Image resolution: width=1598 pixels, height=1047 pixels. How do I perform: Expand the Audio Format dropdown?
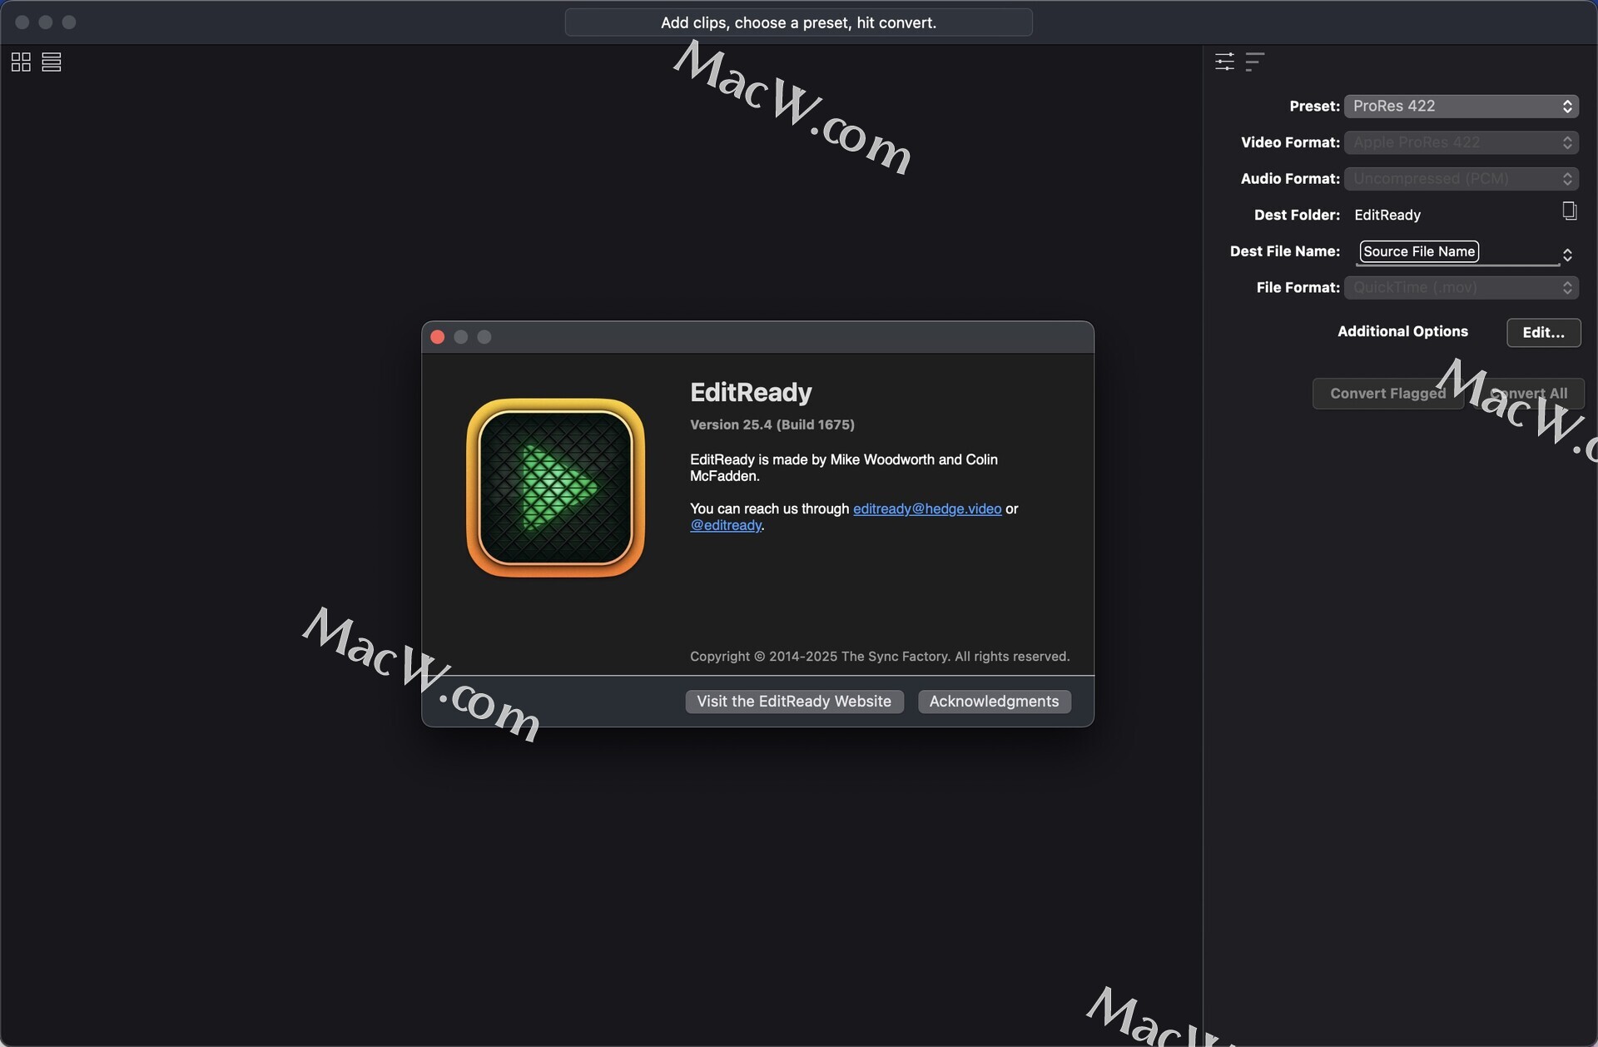coord(1461,179)
